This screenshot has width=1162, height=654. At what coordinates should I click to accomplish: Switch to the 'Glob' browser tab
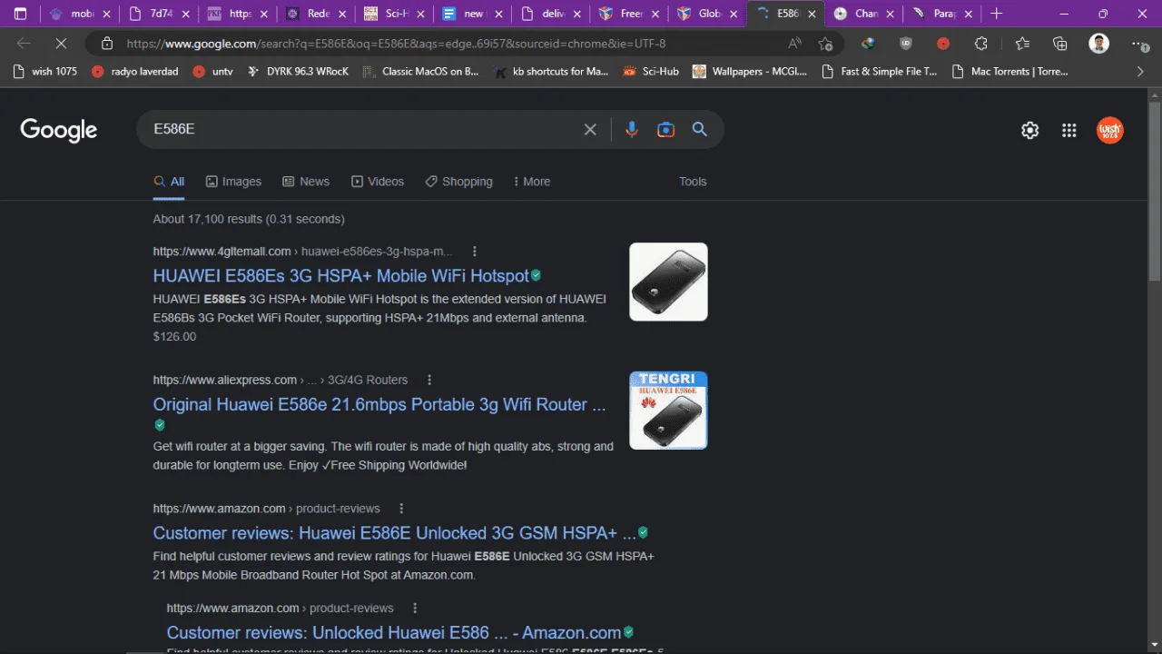tap(705, 14)
